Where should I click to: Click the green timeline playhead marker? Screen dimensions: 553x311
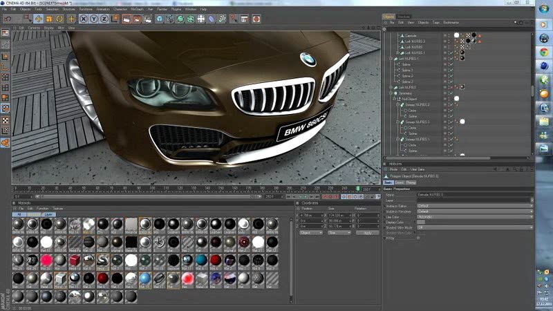point(358,189)
